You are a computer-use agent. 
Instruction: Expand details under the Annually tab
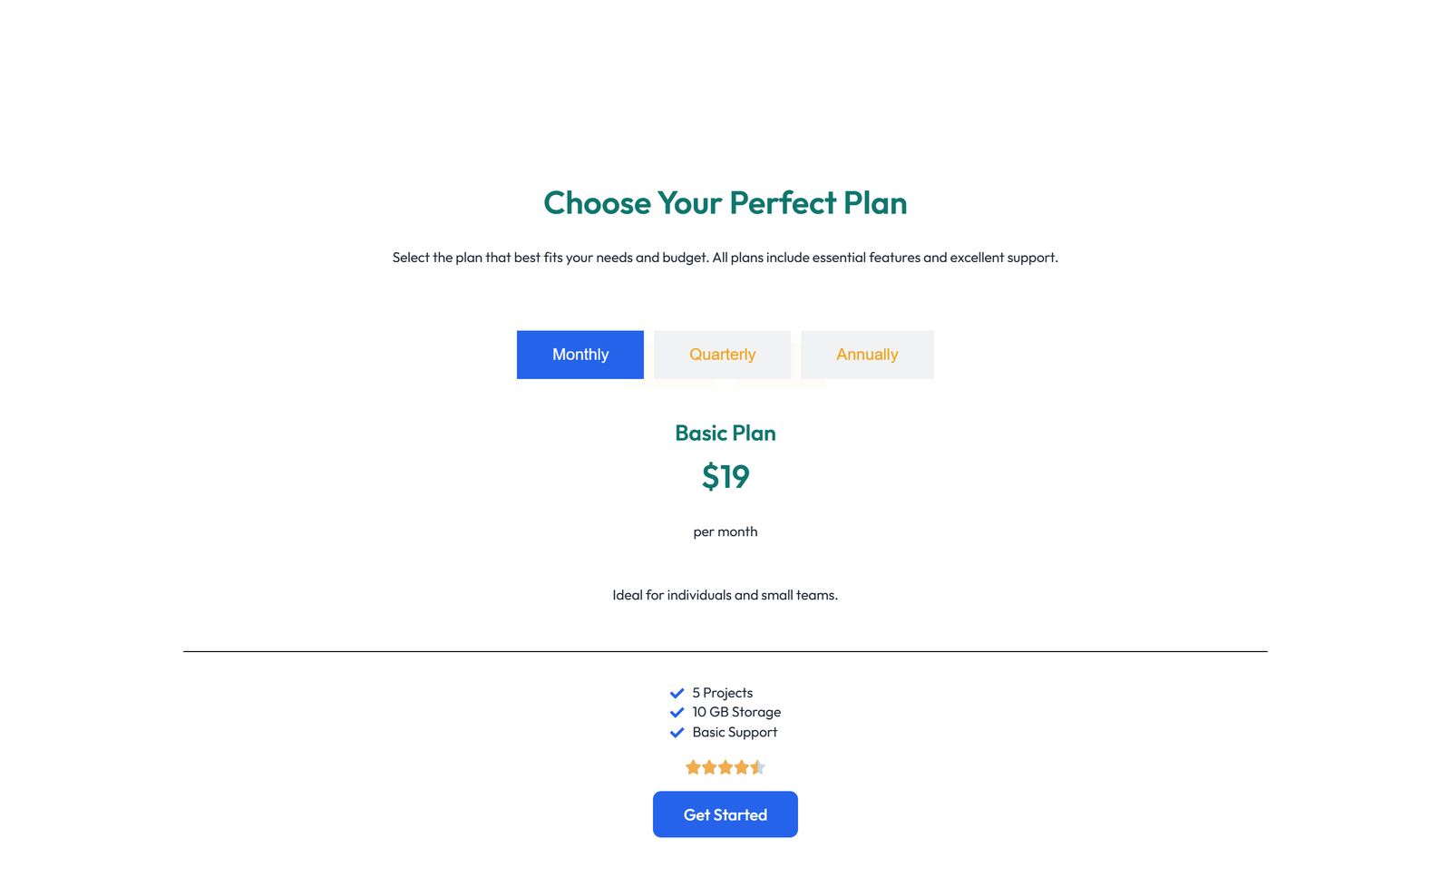(779, 385)
